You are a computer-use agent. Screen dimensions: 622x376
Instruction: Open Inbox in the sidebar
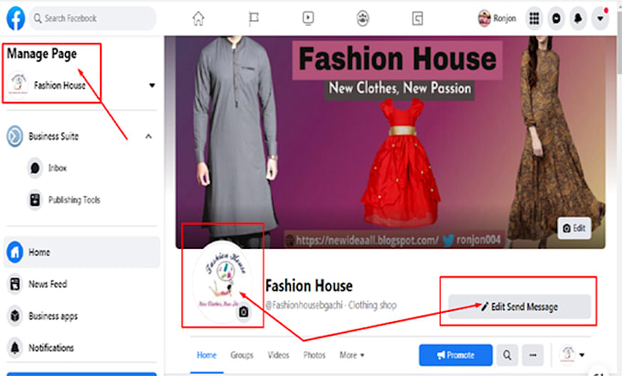click(58, 168)
